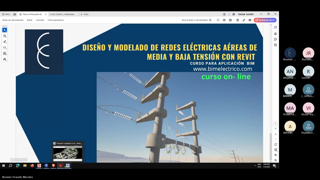Click the Buscar texto o herramientas field
Image resolution: width=320 pixels, height=180 pixels.
pyautogui.click(x=196, y=20)
